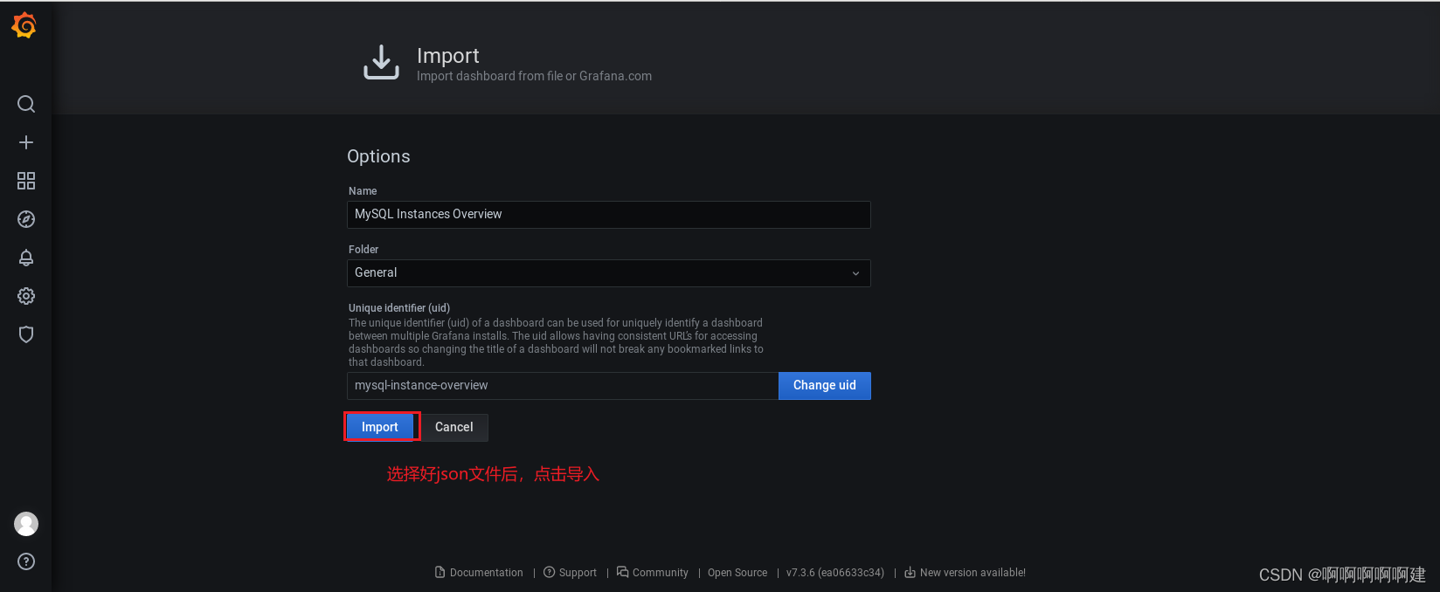
Task: Open the Grafana home logo
Action: click(24, 26)
